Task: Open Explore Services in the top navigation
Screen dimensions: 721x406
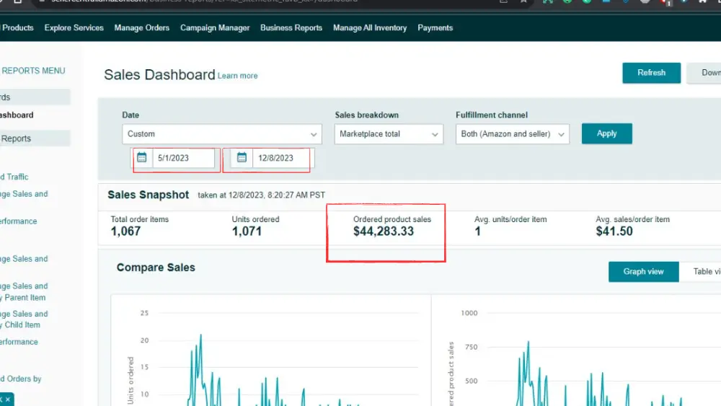Action: [x=74, y=28]
